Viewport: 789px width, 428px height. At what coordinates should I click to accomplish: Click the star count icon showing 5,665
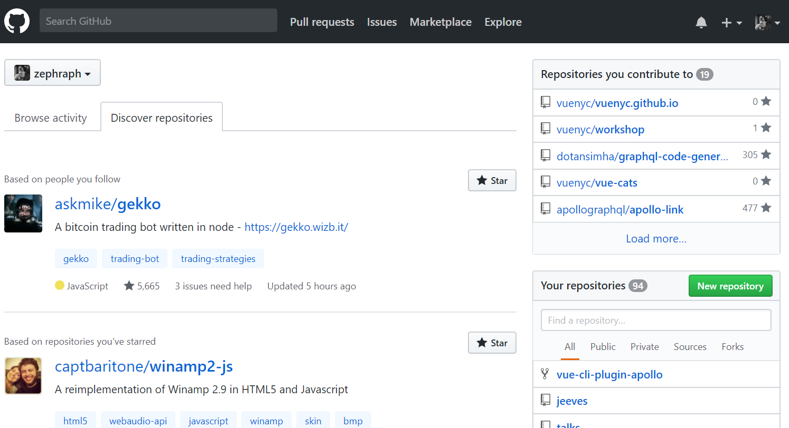pyautogui.click(x=129, y=286)
